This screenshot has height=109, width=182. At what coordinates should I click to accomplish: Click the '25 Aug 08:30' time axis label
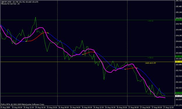[x=17, y=107]
